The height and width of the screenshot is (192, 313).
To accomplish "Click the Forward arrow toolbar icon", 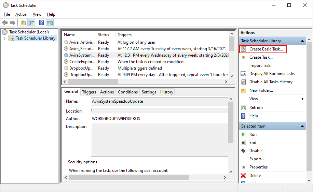I will (x=13, y=23).
